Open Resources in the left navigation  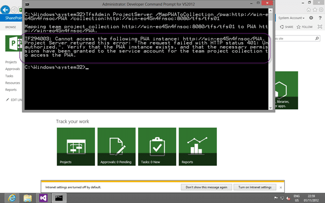coord(13,83)
